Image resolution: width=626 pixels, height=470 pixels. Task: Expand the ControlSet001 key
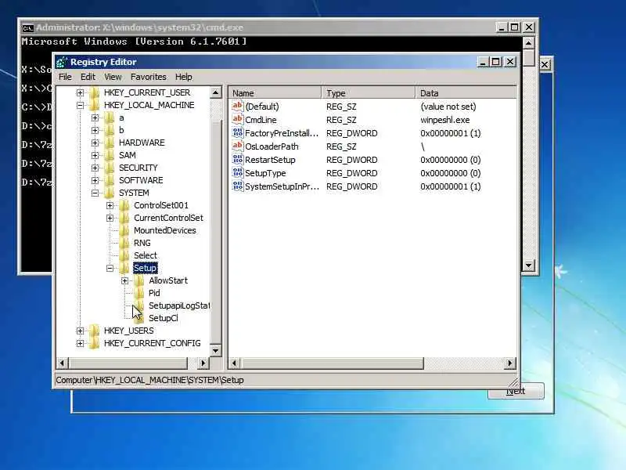pyautogui.click(x=110, y=205)
